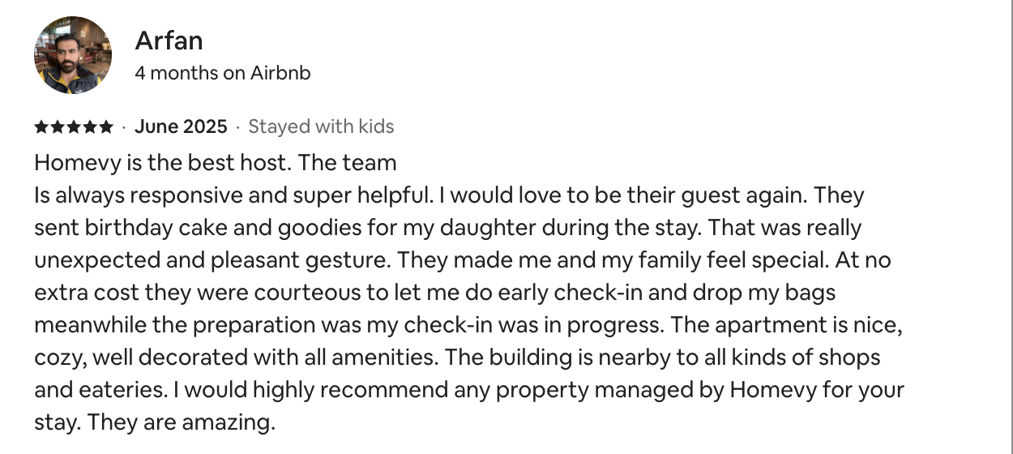Click the "4 months on Airbnb" text
Screen dimensions: 1013x454
(223, 73)
